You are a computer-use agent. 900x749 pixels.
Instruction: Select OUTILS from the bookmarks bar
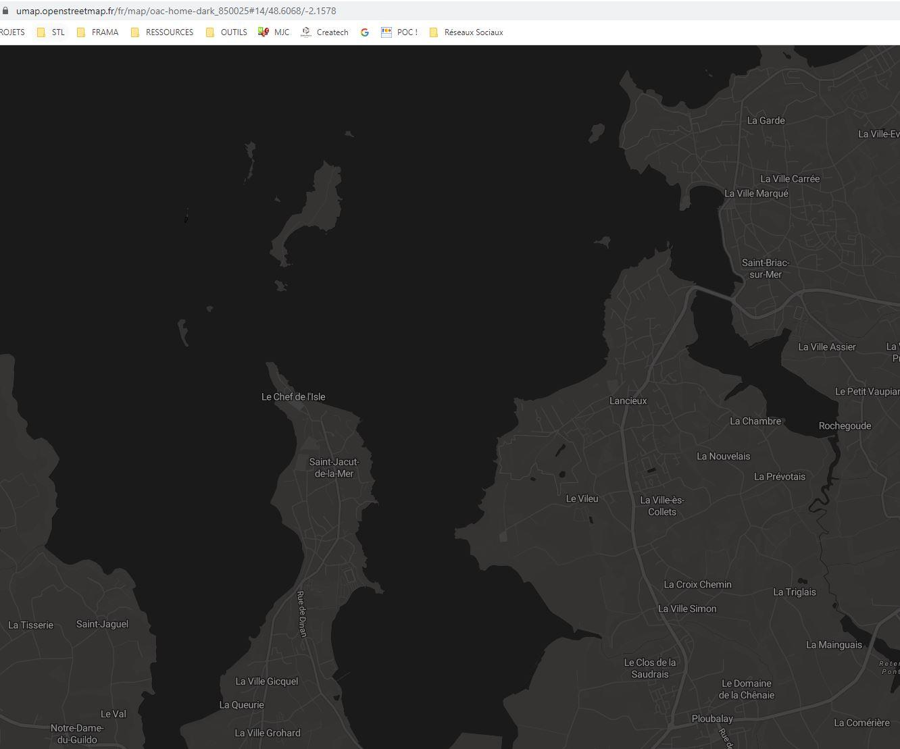click(234, 32)
